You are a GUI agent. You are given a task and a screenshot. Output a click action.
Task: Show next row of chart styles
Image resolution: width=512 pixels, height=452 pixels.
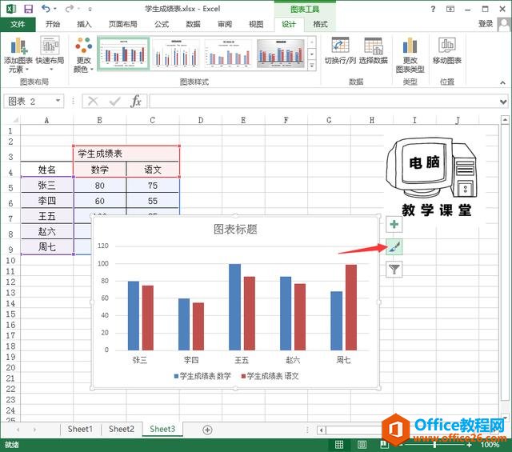coord(312,54)
